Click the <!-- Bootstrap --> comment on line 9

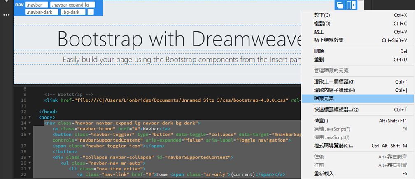coord(69,94)
